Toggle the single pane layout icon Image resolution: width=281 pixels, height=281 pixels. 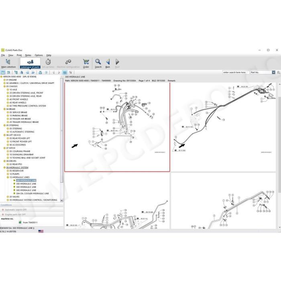point(3,73)
